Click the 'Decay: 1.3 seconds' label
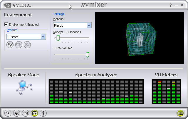 [x=67, y=32]
